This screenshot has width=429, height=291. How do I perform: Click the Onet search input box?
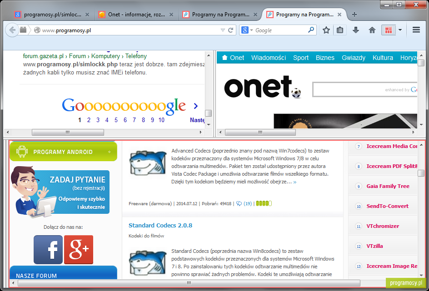[364, 89]
